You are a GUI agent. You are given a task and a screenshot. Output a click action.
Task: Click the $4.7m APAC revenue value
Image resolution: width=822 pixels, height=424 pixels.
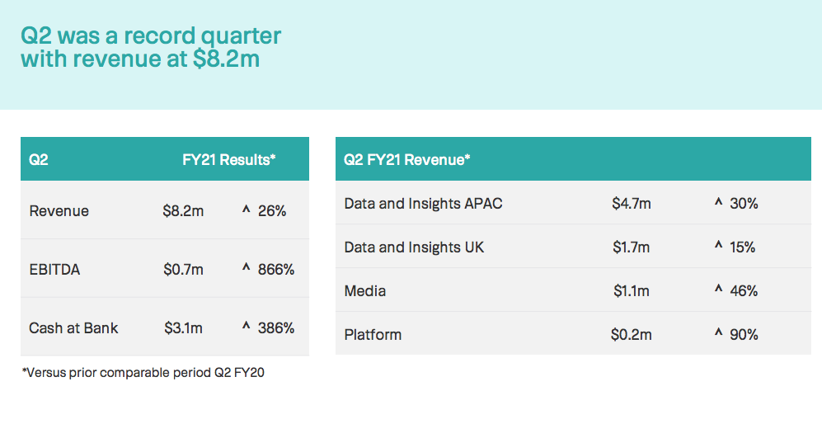(632, 203)
